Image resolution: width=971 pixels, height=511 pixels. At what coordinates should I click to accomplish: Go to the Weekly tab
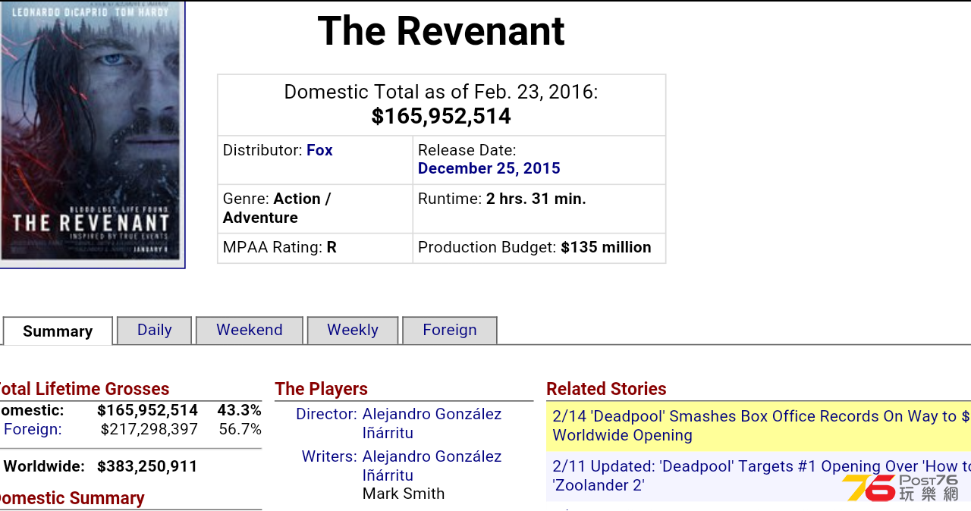[x=353, y=330]
